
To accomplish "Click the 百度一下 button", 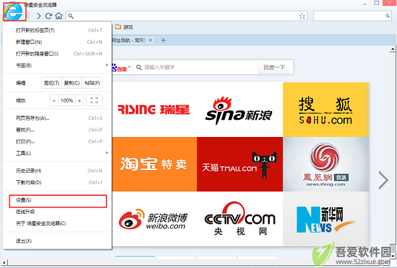I will tap(275, 67).
